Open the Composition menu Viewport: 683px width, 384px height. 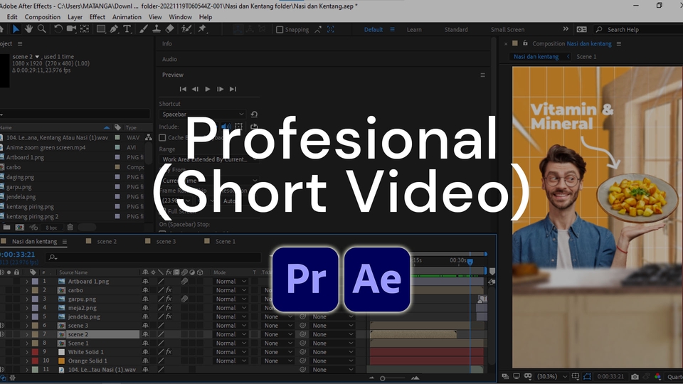click(x=42, y=17)
